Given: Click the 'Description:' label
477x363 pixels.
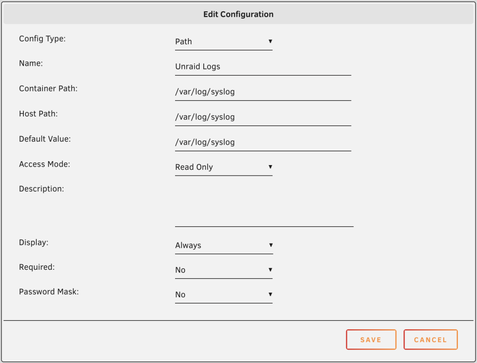Looking at the screenshot, I should (41, 189).
